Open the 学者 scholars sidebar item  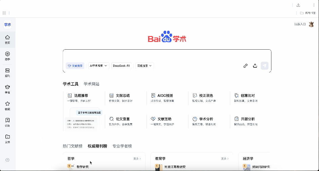click(7, 89)
